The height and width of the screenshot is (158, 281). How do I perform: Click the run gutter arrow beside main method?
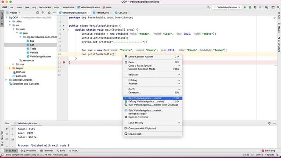[63, 30]
